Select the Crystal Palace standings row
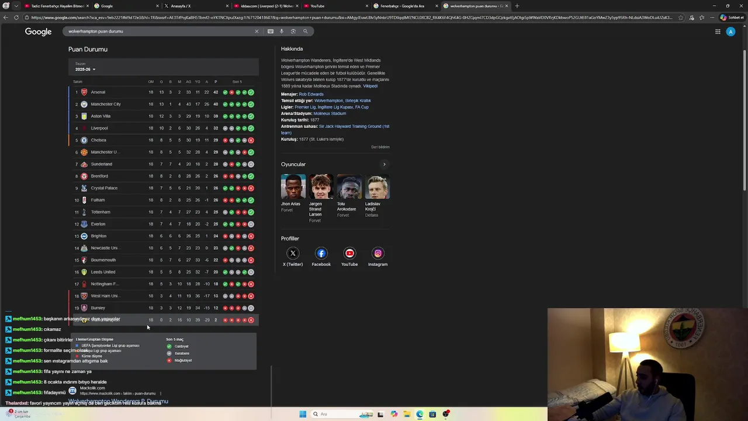This screenshot has width=748, height=421. [x=163, y=188]
